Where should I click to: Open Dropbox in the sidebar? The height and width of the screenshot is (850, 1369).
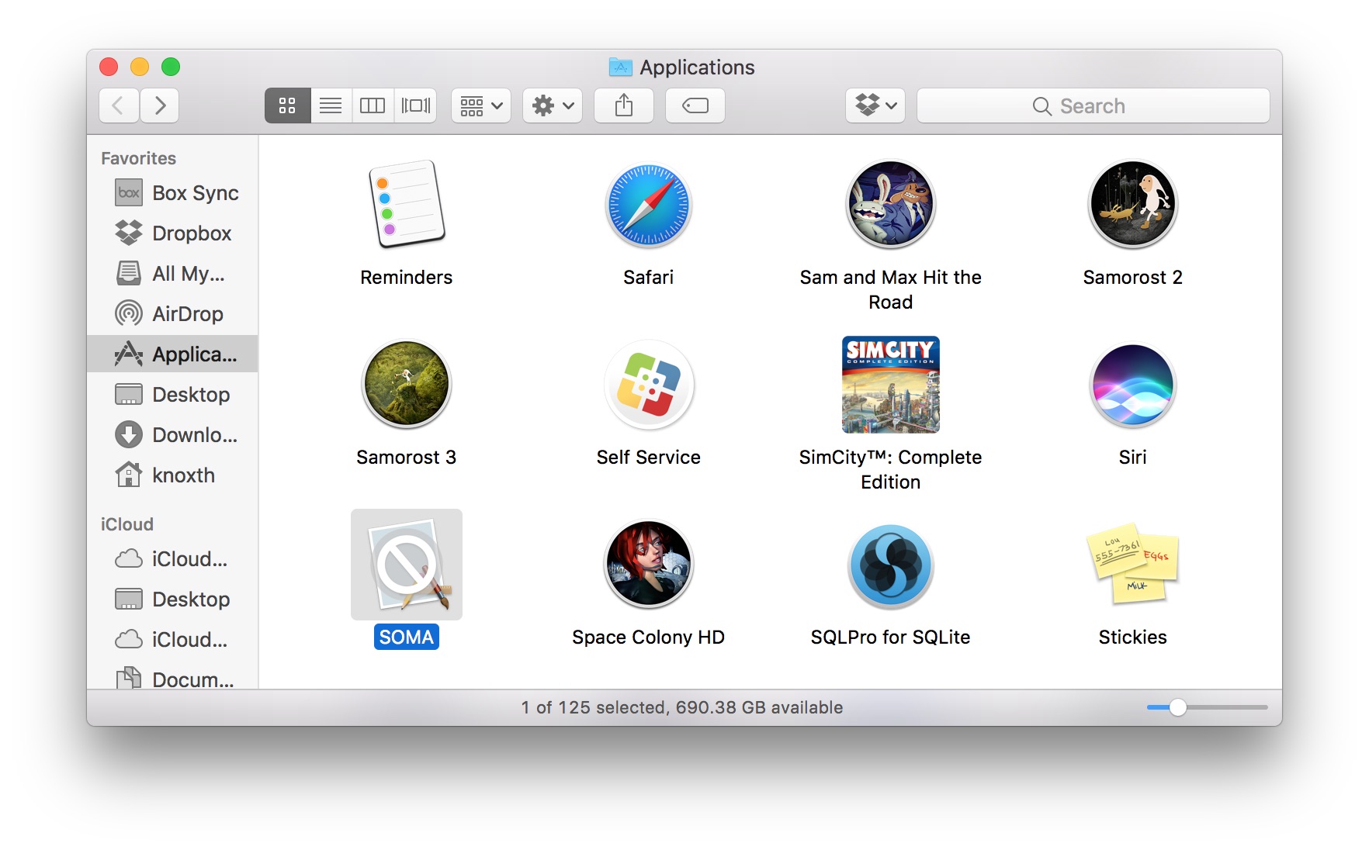[x=172, y=233]
